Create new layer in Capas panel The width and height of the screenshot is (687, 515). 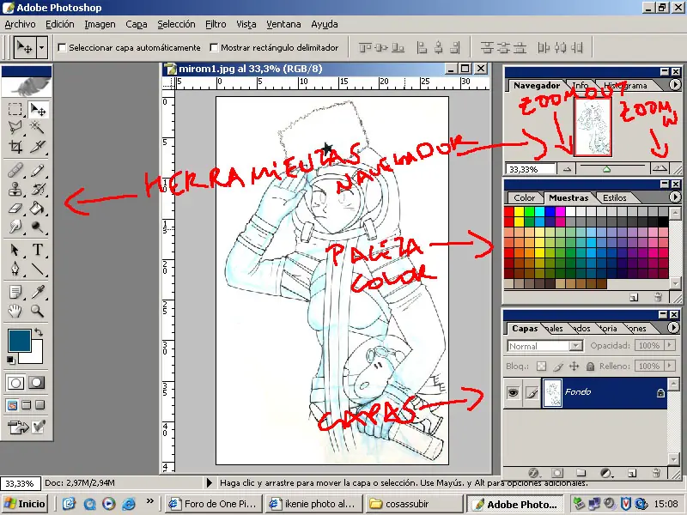[631, 473]
